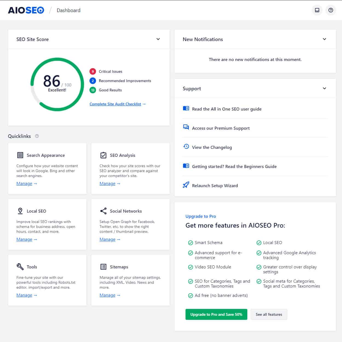Click the Sitemaps card title
The image size is (342, 342).
click(119, 267)
